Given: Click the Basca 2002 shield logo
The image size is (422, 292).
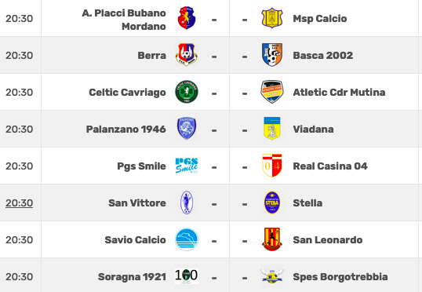Looking at the screenshot, I should [x=272, y=55].
